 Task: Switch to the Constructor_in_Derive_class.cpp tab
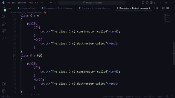tap(57, 8)
